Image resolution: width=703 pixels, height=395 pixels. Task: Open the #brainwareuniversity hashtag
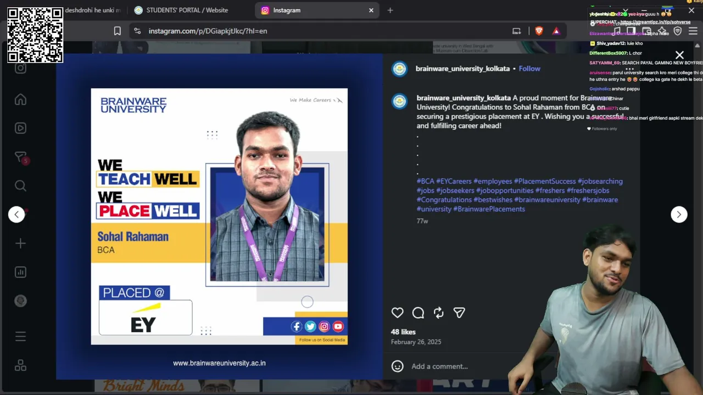[547, 200]
